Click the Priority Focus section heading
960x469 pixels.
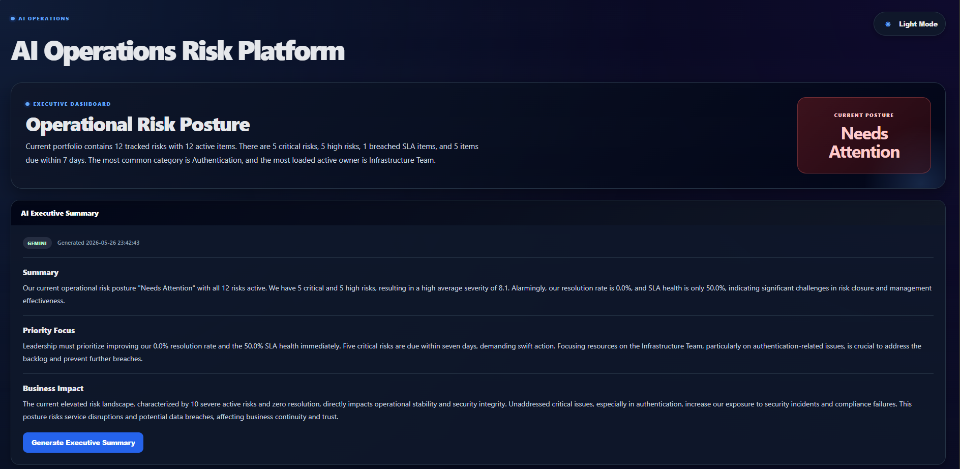click(x=49, y=331)
